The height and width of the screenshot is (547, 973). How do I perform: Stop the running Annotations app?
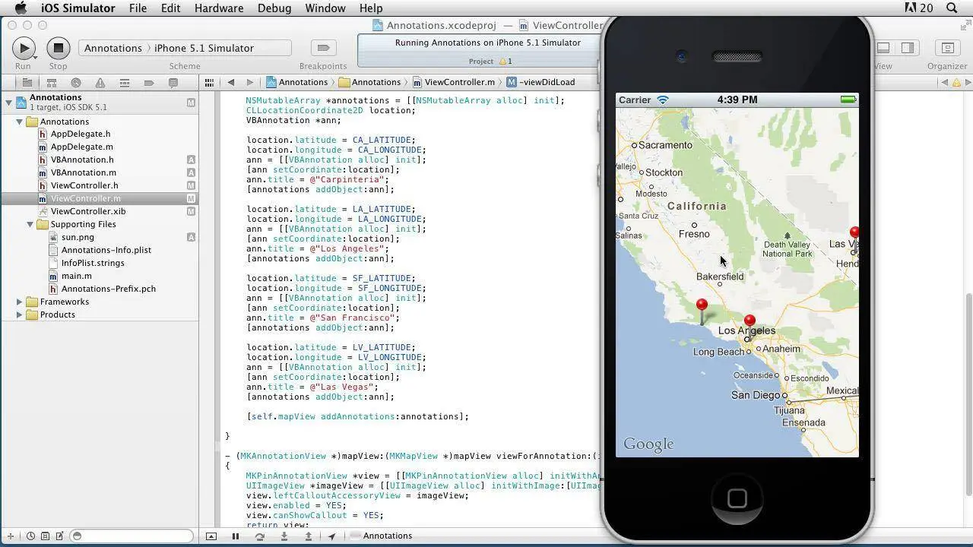point(58,48)
